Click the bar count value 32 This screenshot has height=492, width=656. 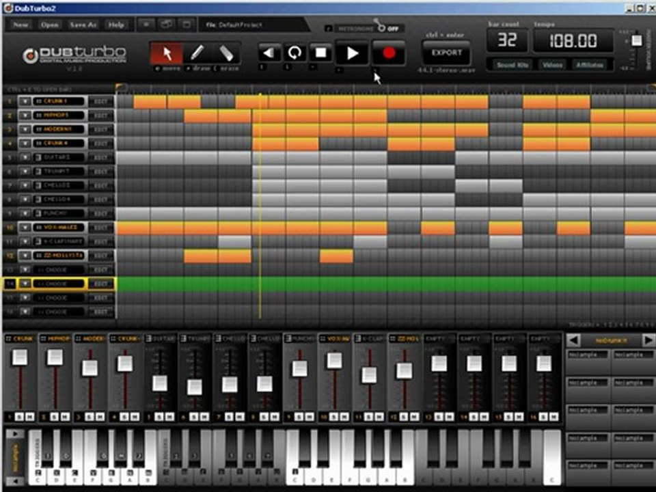tap(507, 40)
